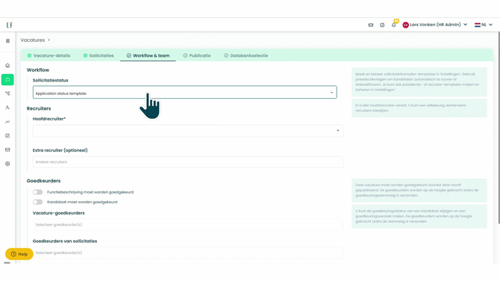The width and height of the screenshot is (500, 281).
Task: Toggle Functiebeschrijving moet worden goedgekeurd switch
Action: (37, 192)
